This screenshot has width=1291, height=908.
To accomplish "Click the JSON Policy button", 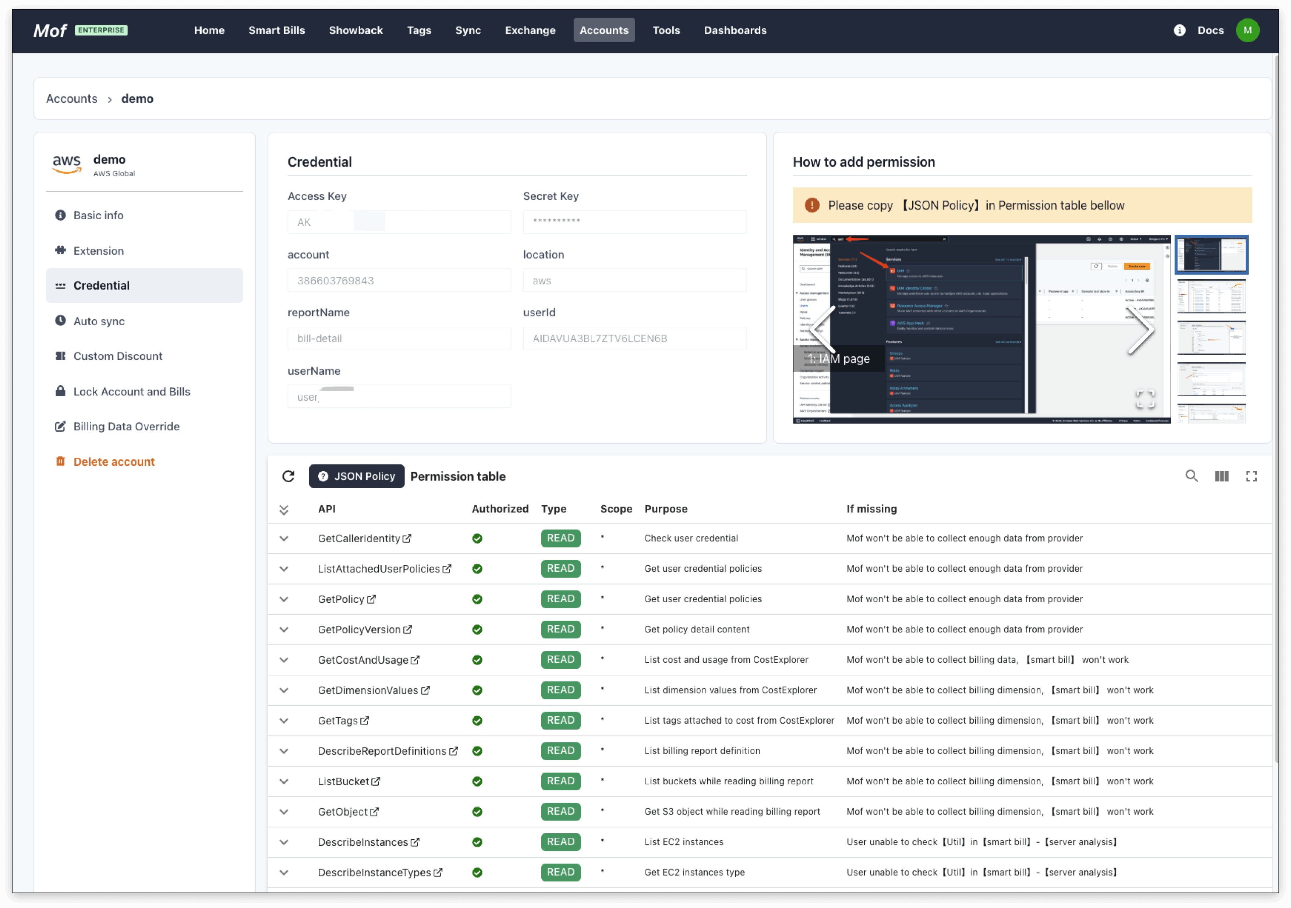I will [x=357, y=477].
